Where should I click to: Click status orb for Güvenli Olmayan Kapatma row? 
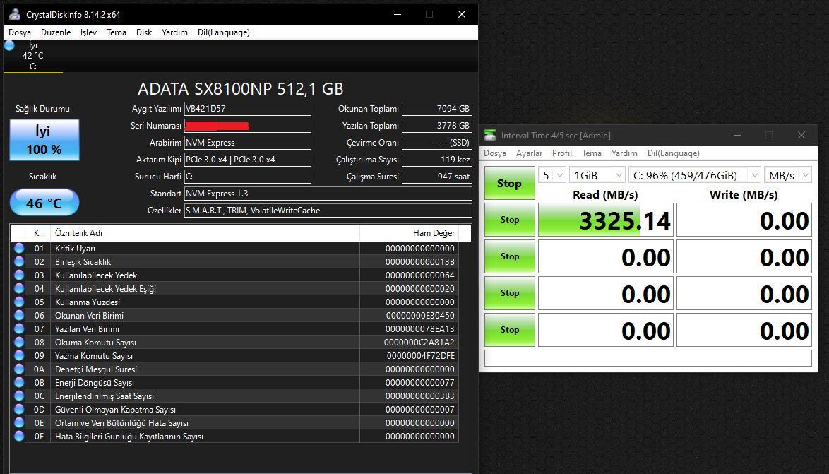pyautogui.click(x=19, y=410)
